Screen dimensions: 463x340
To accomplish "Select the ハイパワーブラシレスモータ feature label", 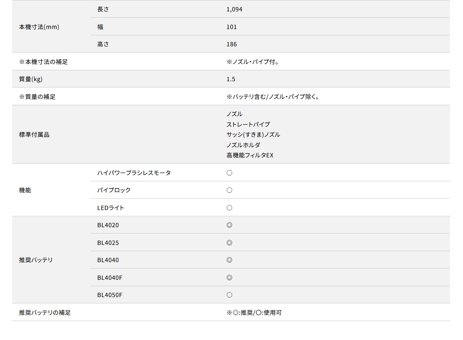I will (x=134, y=173).
